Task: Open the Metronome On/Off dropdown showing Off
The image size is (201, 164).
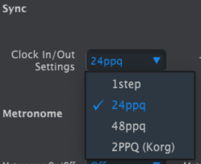Action: [x=126, y=162]
